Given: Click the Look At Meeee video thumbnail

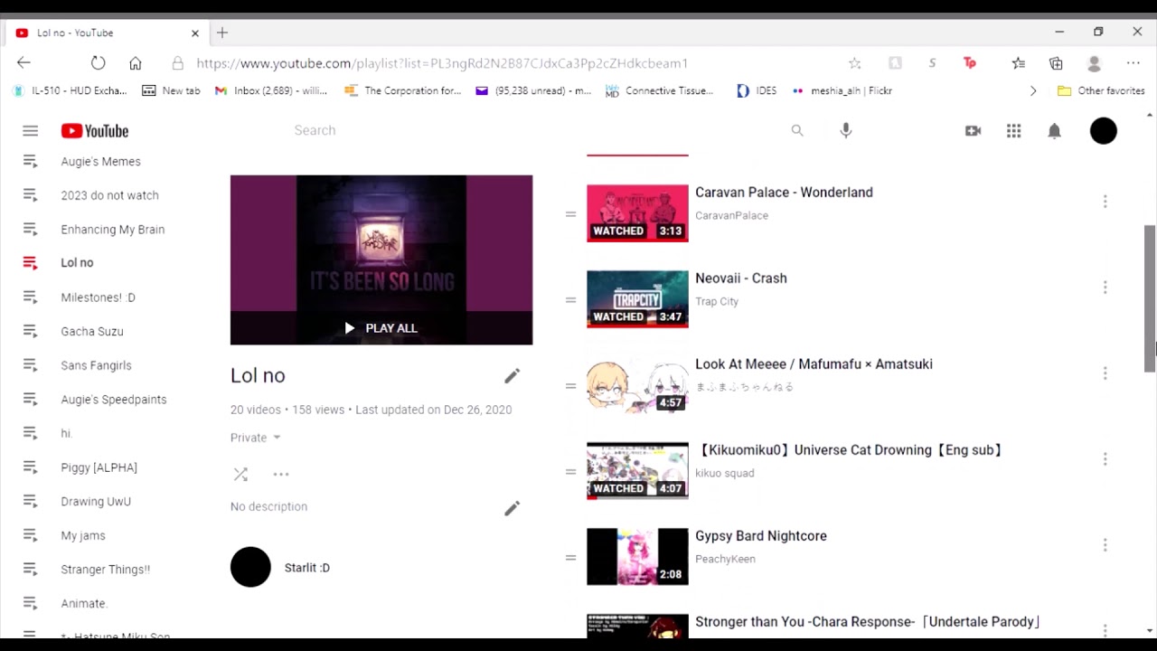Looking at the screenshot, I should point(637,385).
